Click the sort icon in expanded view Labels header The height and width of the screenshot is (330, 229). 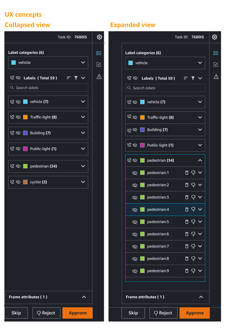pyautogui.click(x=186, y=78)
